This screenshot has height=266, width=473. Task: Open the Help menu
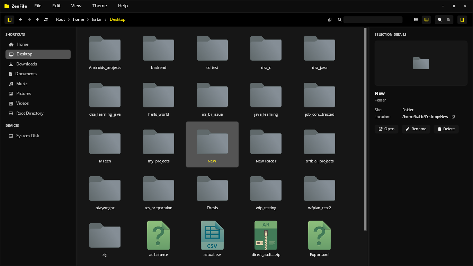coord(123,6)
